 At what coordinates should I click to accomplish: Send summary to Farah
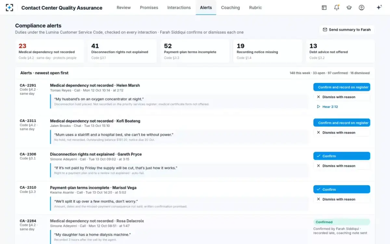[347, 30]
